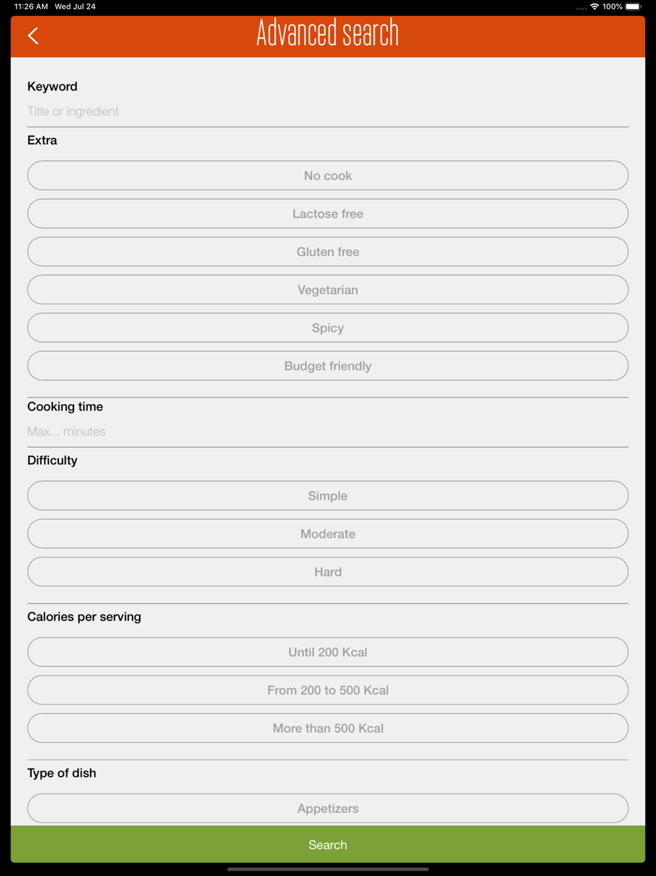Image resolution: width=656 pixels, height=876 pixels.
Task: Focus the Max minutes cooking time field
Action: pos(328,431)
